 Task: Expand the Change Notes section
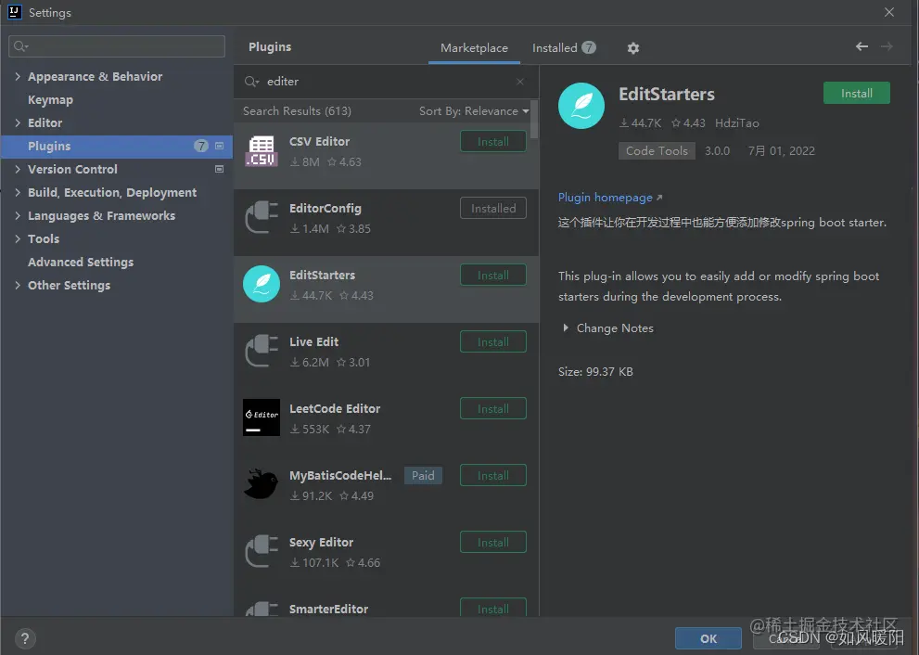(x=566, y=327)
